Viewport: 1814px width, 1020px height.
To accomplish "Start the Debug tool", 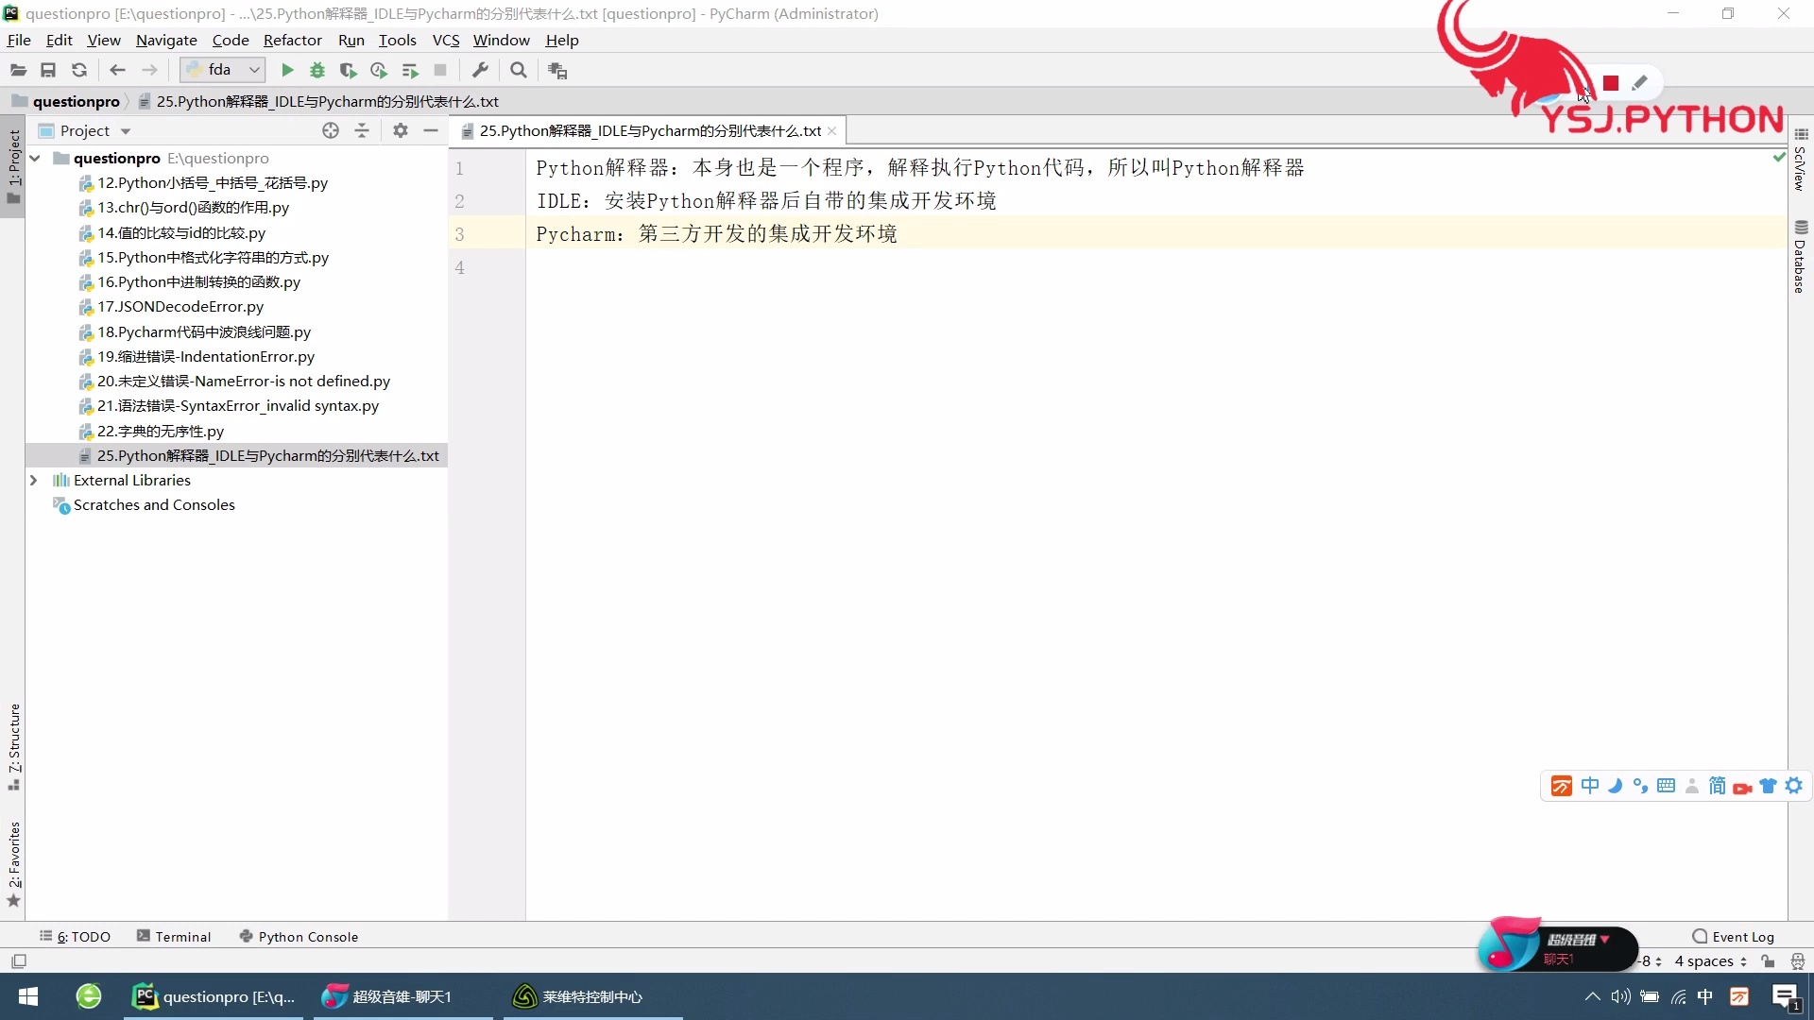I will click(x=317, y=70).
